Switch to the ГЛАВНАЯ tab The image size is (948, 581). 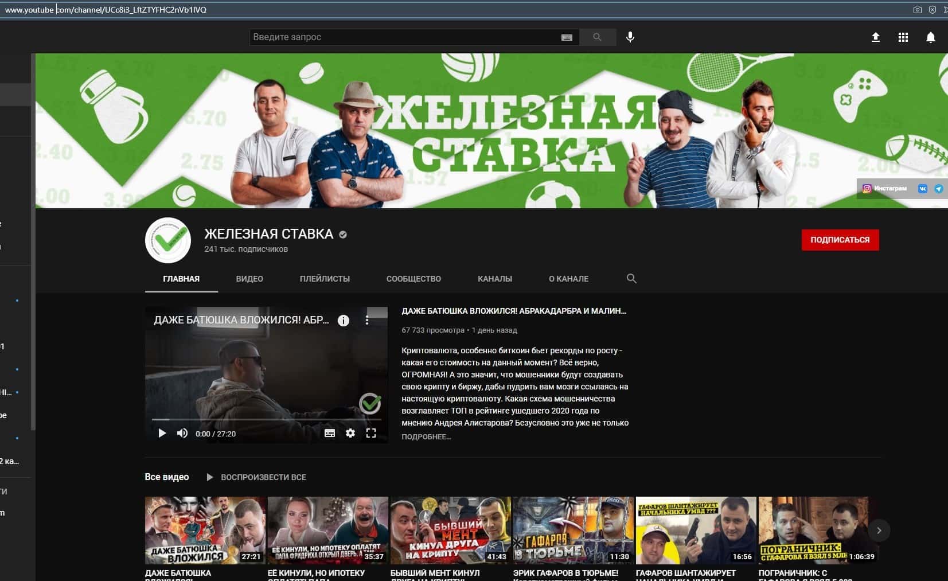(x=181, y=279)
